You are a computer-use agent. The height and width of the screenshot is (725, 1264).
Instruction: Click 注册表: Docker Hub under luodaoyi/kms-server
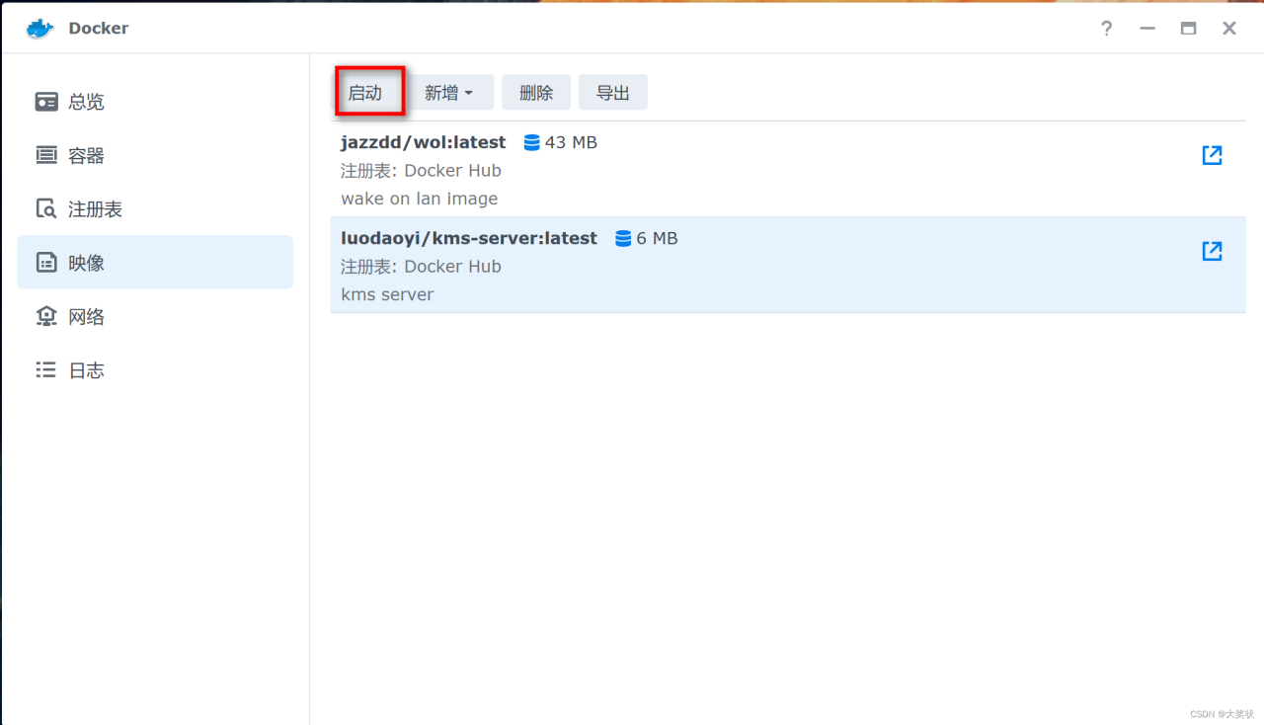pyautogui.click(x=421, y=267)
